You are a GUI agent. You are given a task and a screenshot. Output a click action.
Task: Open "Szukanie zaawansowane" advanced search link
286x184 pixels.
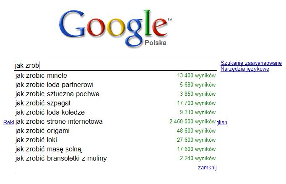coord(251,63)
